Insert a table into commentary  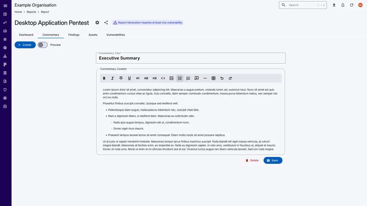point(213,78)
